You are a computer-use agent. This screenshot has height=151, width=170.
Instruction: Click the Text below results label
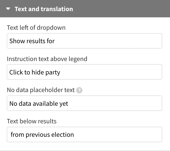click(32, 121)
